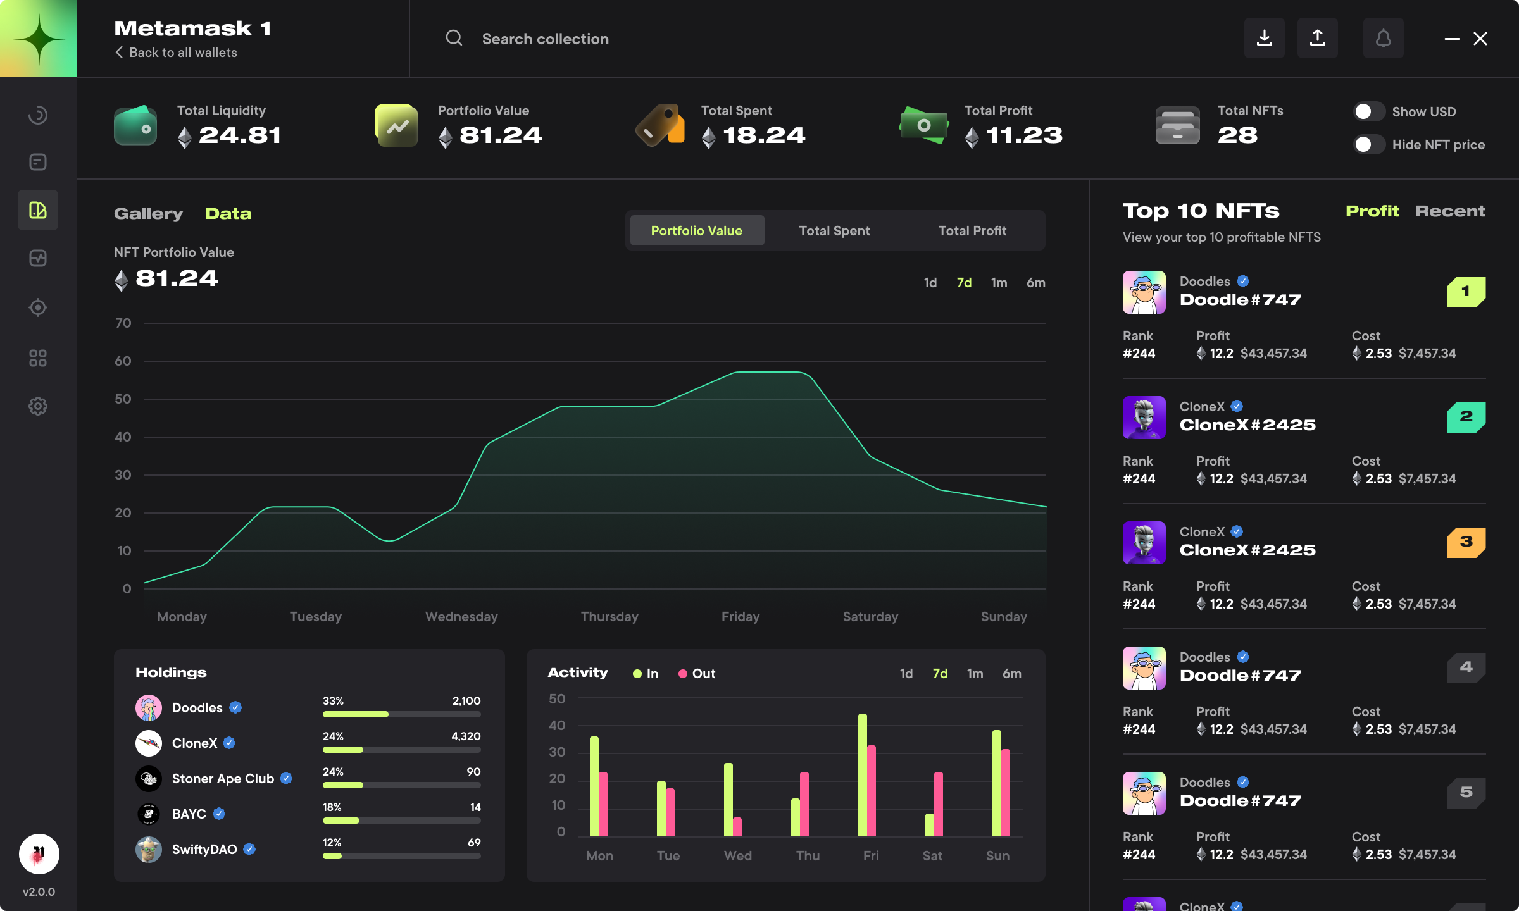Select the Total Spent chart tab

click(834, 230)
